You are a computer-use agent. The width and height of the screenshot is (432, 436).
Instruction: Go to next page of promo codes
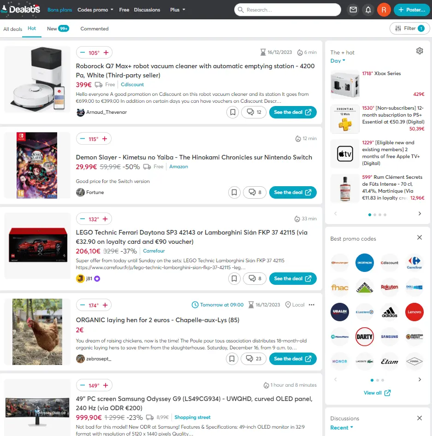(x=420, y=380)
